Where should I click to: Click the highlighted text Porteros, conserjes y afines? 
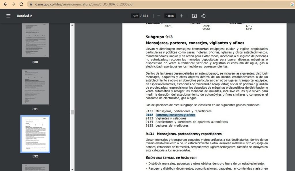pyautogui.click(x=175, y=115)
